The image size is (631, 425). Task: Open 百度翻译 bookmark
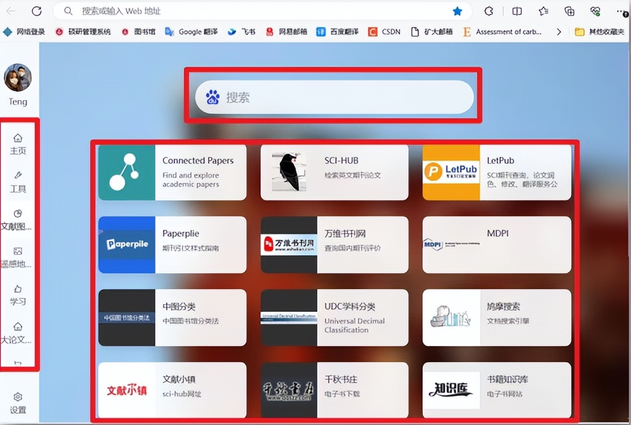click(338, 32)
